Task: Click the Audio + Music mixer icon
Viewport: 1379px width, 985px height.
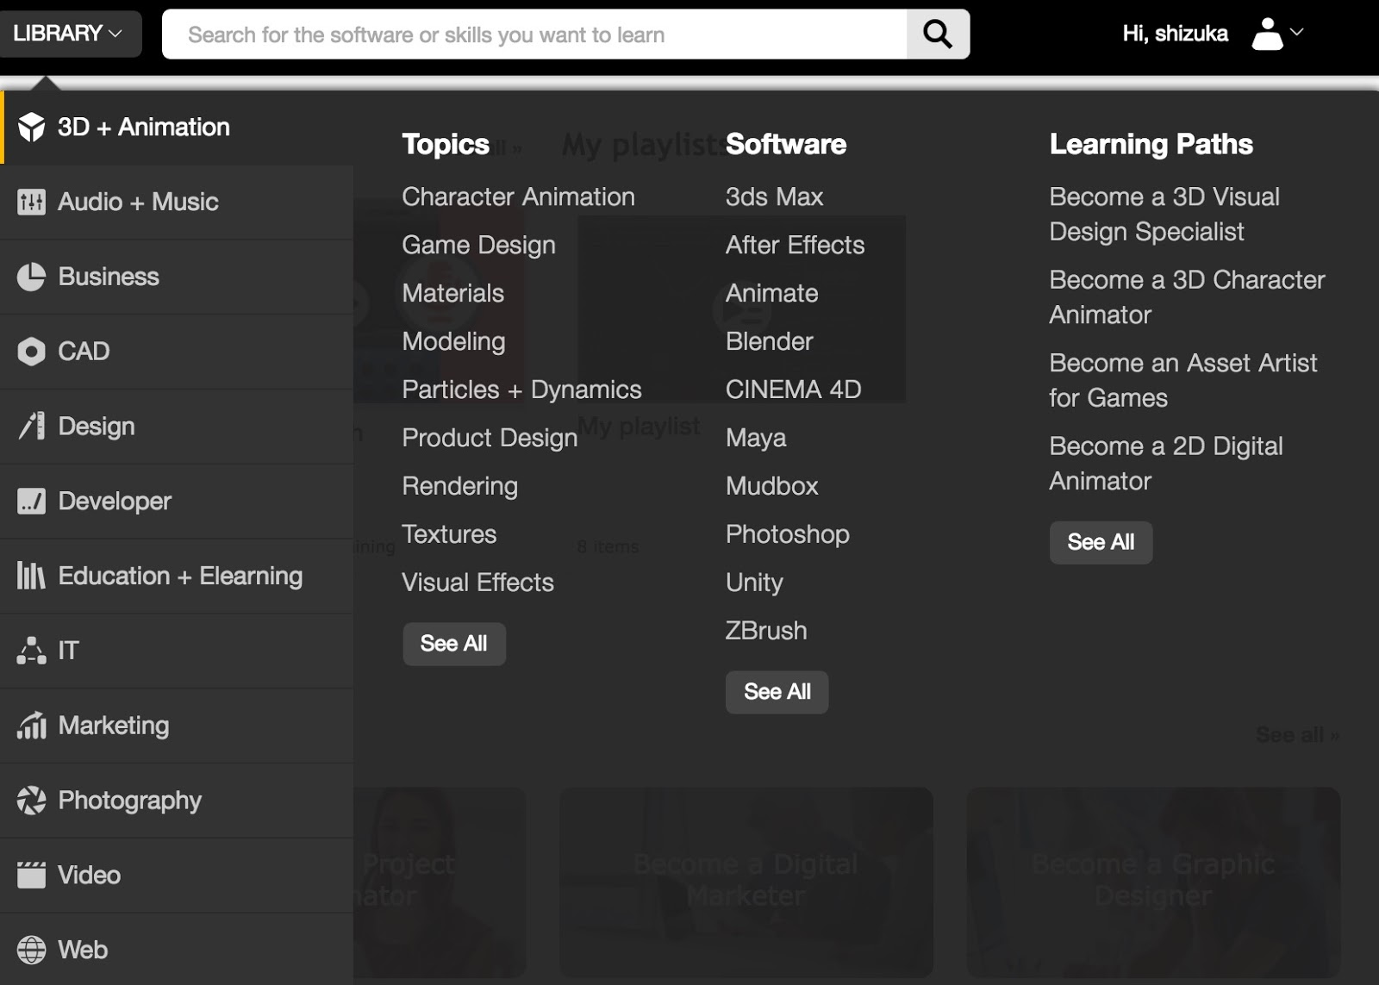Action: (x=31, y=202)
